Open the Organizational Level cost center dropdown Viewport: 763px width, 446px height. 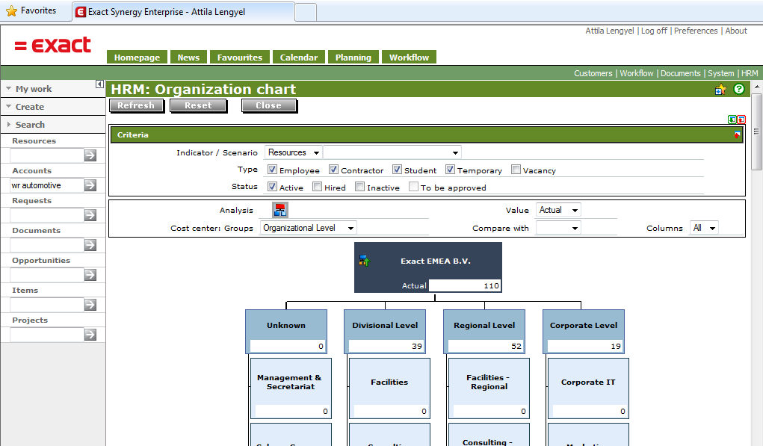pos(308,228)
